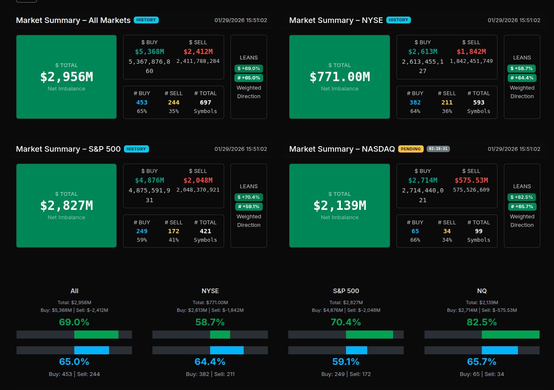Open HISTORY for the NYSE market summary
The width and height of the screenshot is (554, 390).
point(398,20)
